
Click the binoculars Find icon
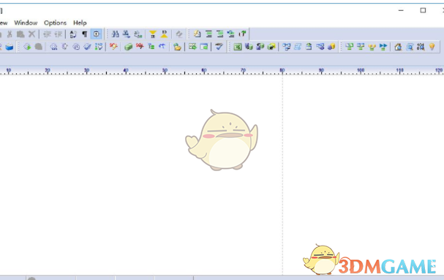[115, 34]
